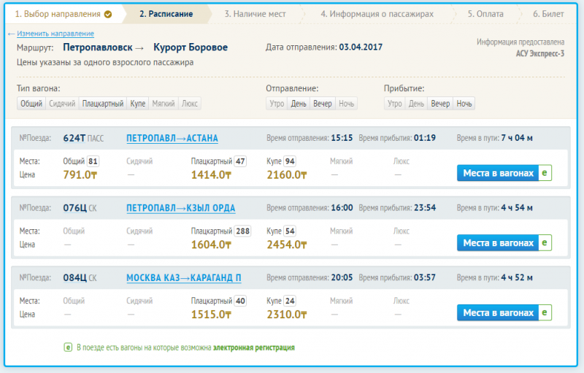
Task: Click travel time 4 ч 52 м
Action: (517, 277)
